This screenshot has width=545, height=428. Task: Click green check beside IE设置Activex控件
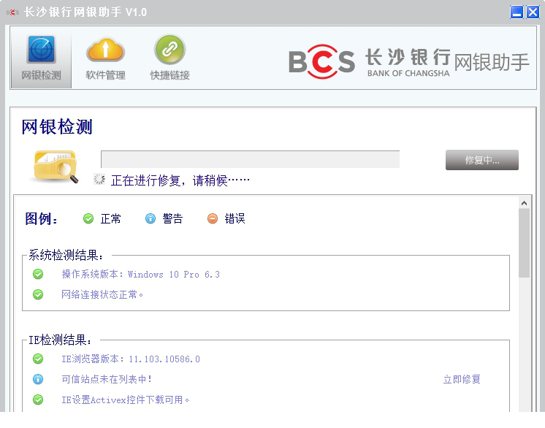coord(38,400)
